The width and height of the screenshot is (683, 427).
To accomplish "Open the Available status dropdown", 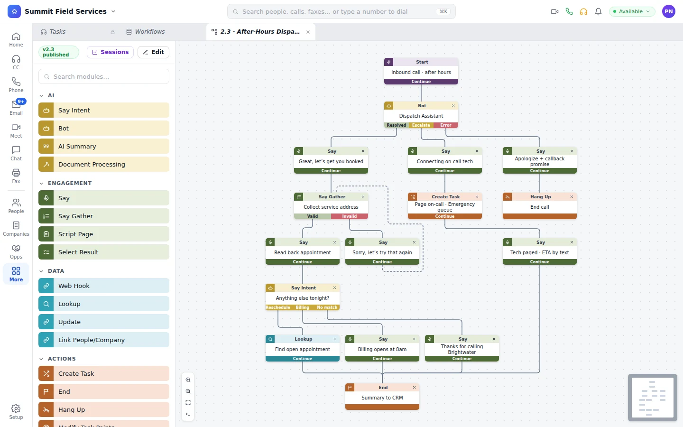I will (x=632, y=11).
